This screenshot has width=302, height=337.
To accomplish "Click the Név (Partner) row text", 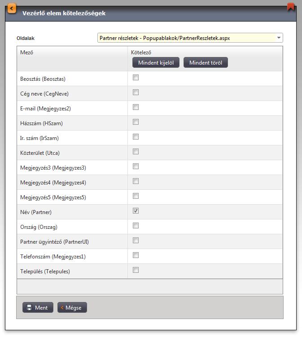I will click(x=36, y=212).
